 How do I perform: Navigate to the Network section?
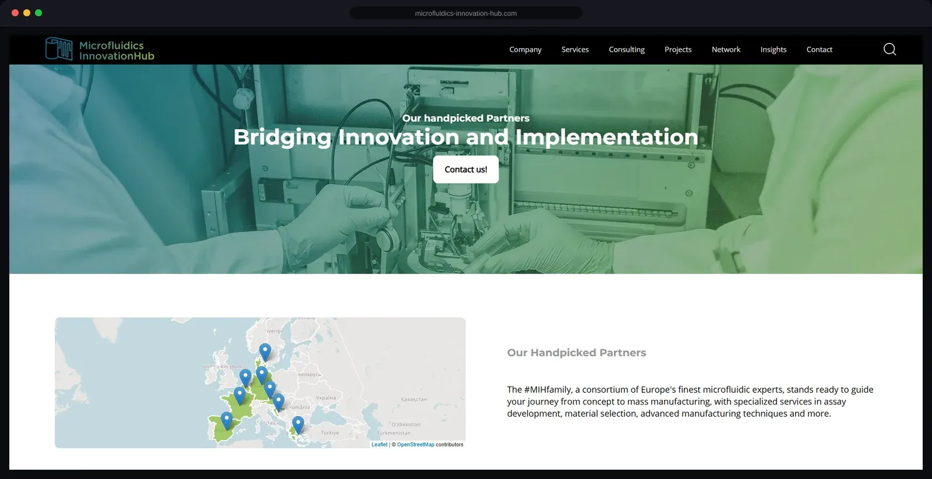point(726,49)
